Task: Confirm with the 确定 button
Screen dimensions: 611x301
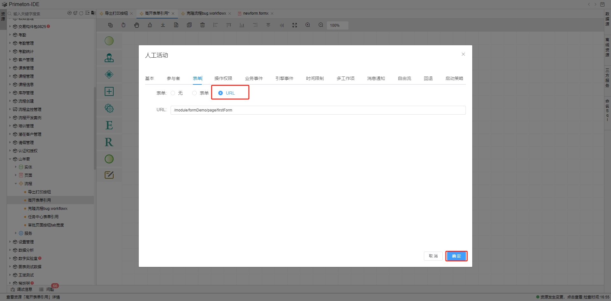Action: click(456, 256)
